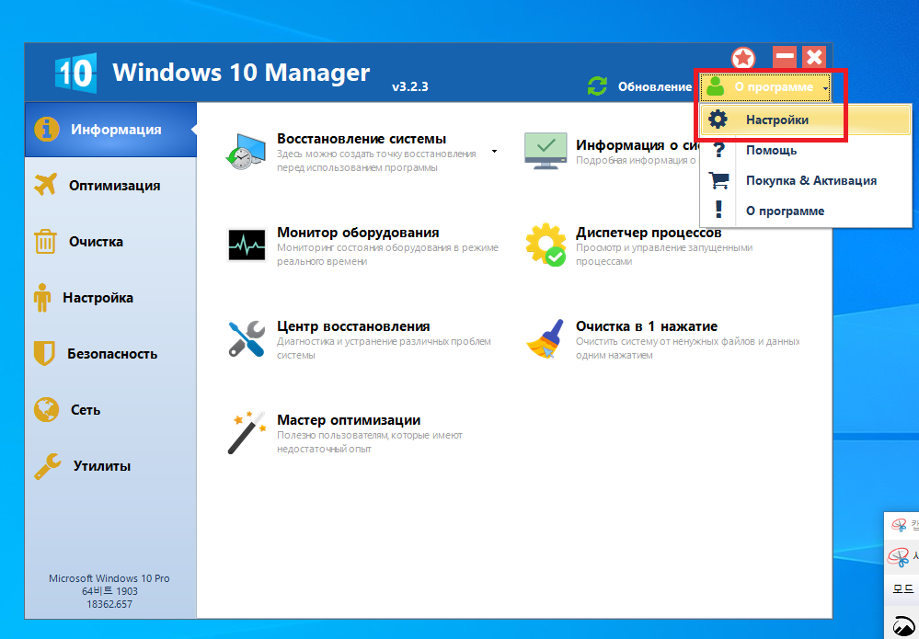Image resolution: width=919 pixels, height=639 pixels.
Task: Launch the Optimization Wizard magic wand icon
Action: (247, 432)
